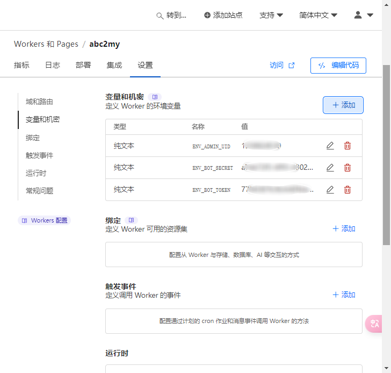Switch to the 部署 tab
Image resolution: width=391 pixels, height=373 pixels.
(83, 66)
